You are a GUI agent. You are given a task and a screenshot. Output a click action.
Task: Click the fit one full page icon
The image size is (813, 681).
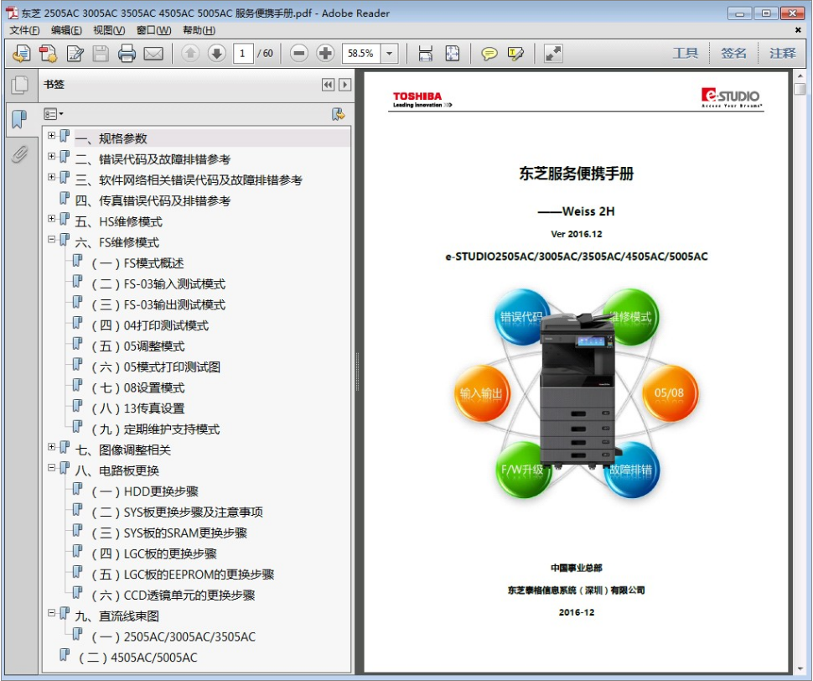452,54
